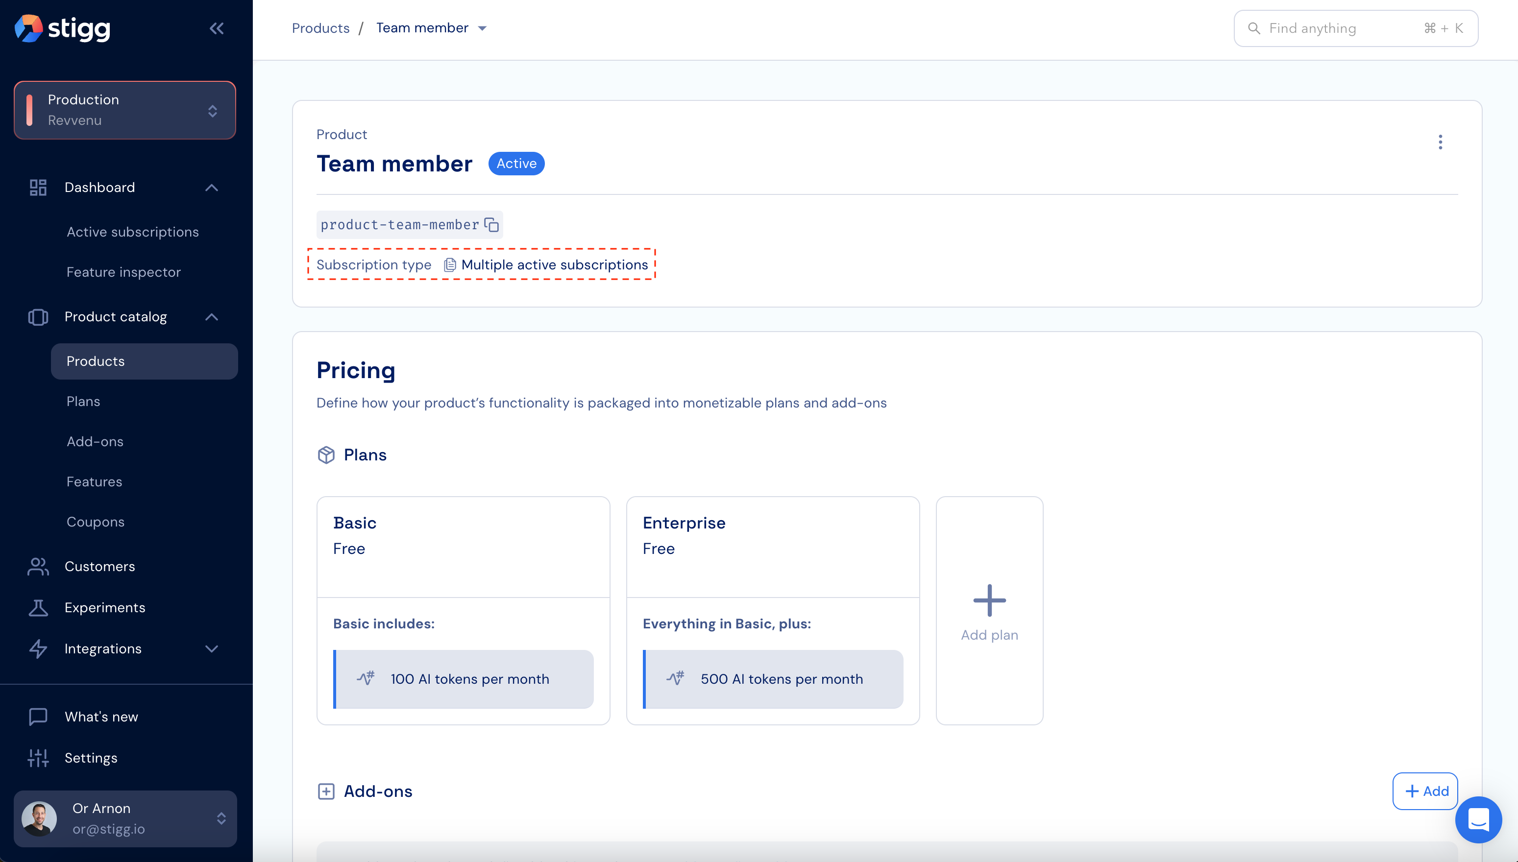
Task: Open the user account menu chevrons
Action: [221, 819]
